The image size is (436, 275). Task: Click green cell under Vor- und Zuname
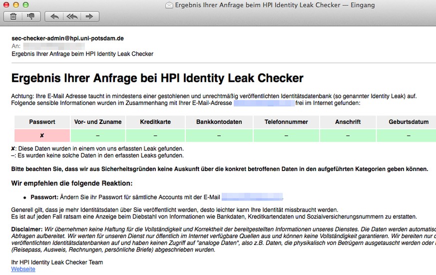(x=98, y=135)
